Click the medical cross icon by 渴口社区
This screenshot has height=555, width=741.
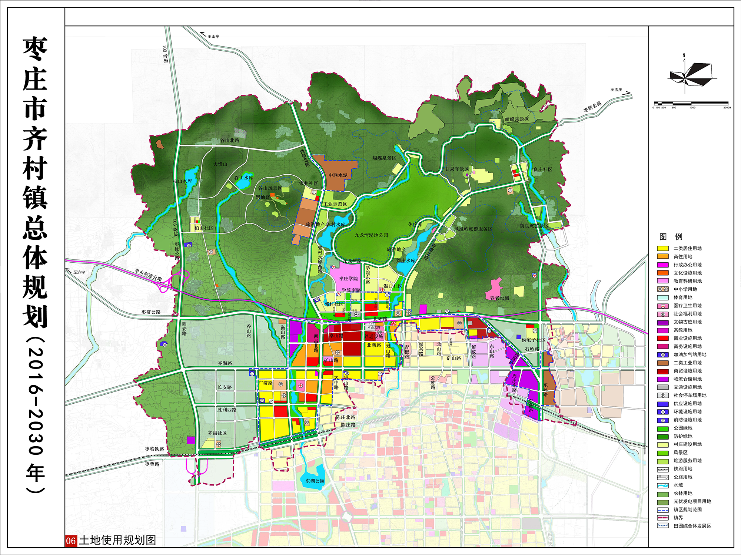click(382, 290)
